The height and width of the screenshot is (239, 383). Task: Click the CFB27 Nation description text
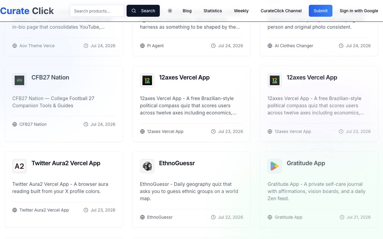tap(53, 102)
